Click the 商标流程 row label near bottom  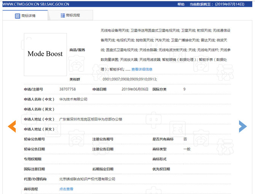click(x=31, y=189)
